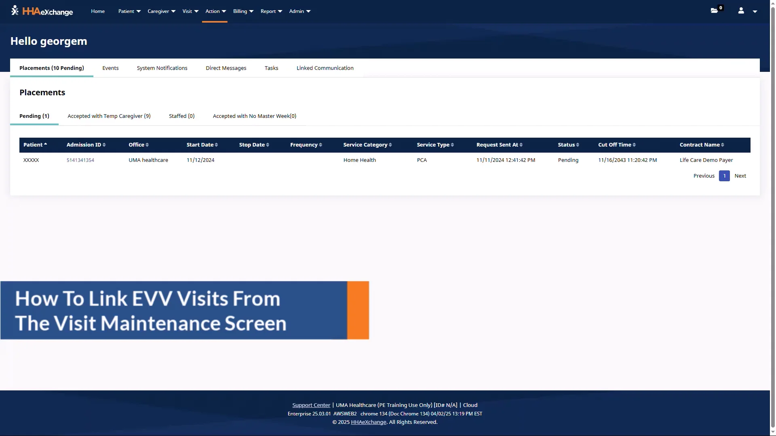The image size is (776, 436).
Task: Sort the table by Admission ID
Action: click(86, 145)
